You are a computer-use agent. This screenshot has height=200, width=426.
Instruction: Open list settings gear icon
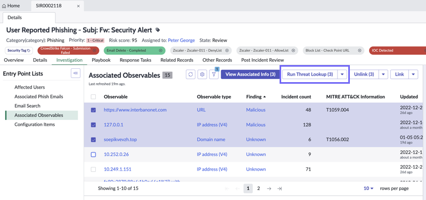tap(202, 74)
